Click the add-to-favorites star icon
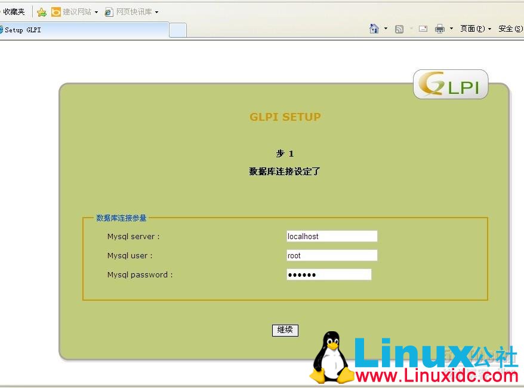The height and width of the screenshot is (388, 524). click(42, 12)
